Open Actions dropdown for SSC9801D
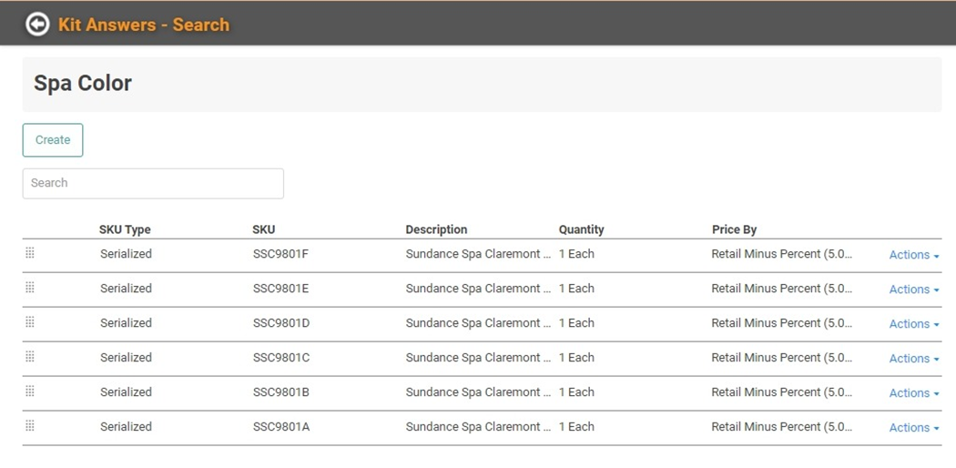The height and width of the screenshot is (468, 956). point(913,324)
